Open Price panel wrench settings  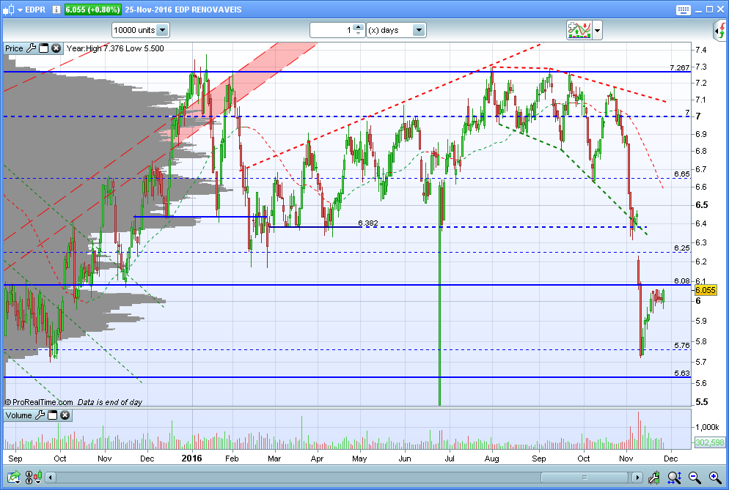tap(31, 48)
